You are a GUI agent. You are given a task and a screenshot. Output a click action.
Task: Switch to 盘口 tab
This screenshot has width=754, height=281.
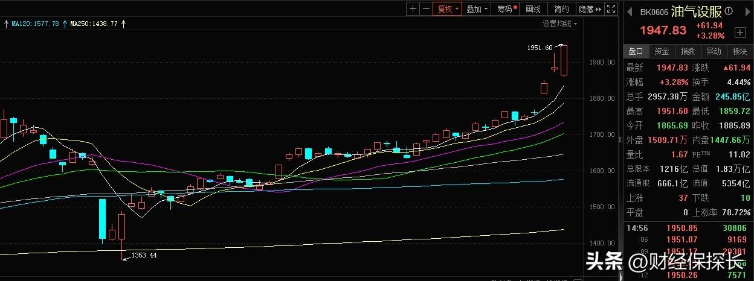636,52
